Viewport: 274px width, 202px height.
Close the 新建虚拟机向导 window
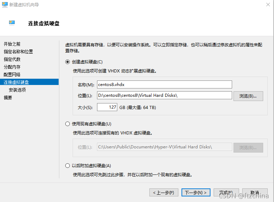[268, 5]
